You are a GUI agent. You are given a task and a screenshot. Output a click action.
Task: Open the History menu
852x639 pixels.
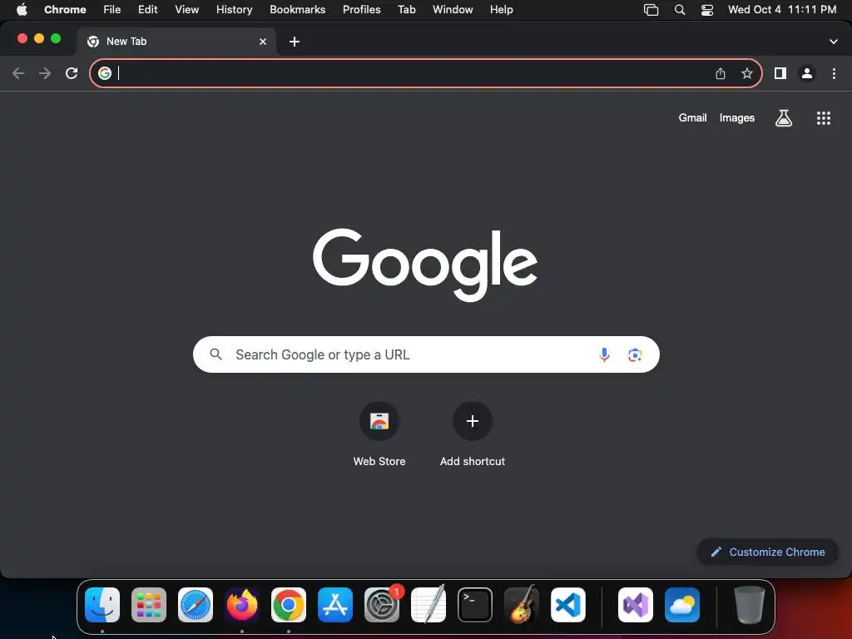click(234, 10)
